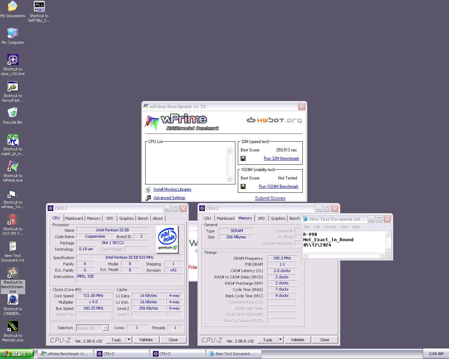Switch to CPU tab in right CPU-Z
This screenshot has width=449, height=359.
208,218
